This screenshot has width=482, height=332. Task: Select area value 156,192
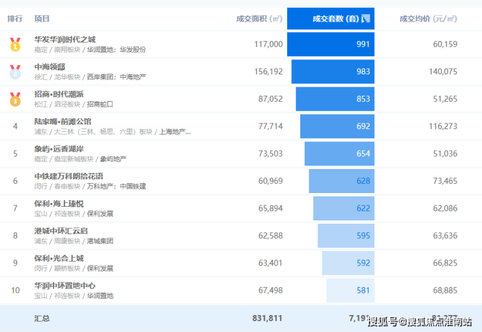(268, 72)
